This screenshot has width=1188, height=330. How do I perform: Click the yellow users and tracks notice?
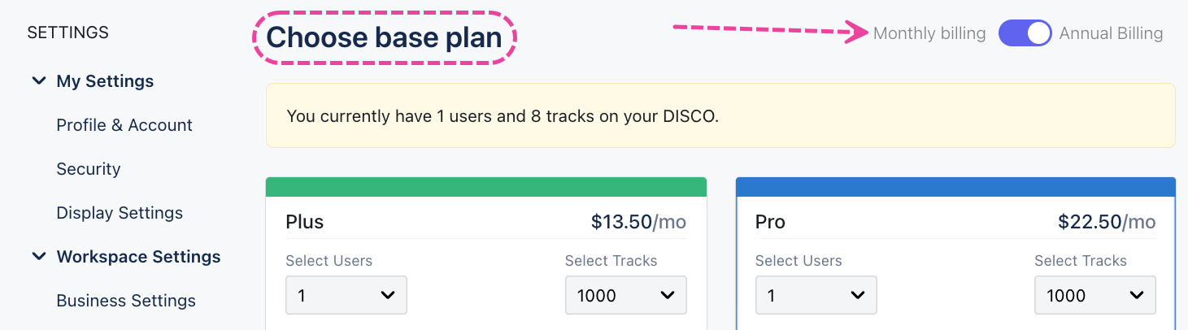tap(720, 115)
